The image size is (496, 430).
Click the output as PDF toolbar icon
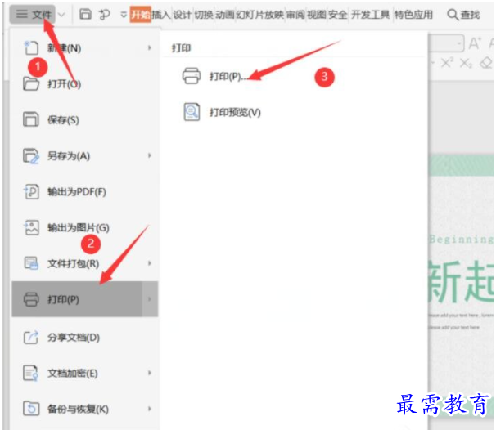coord(105,15)
